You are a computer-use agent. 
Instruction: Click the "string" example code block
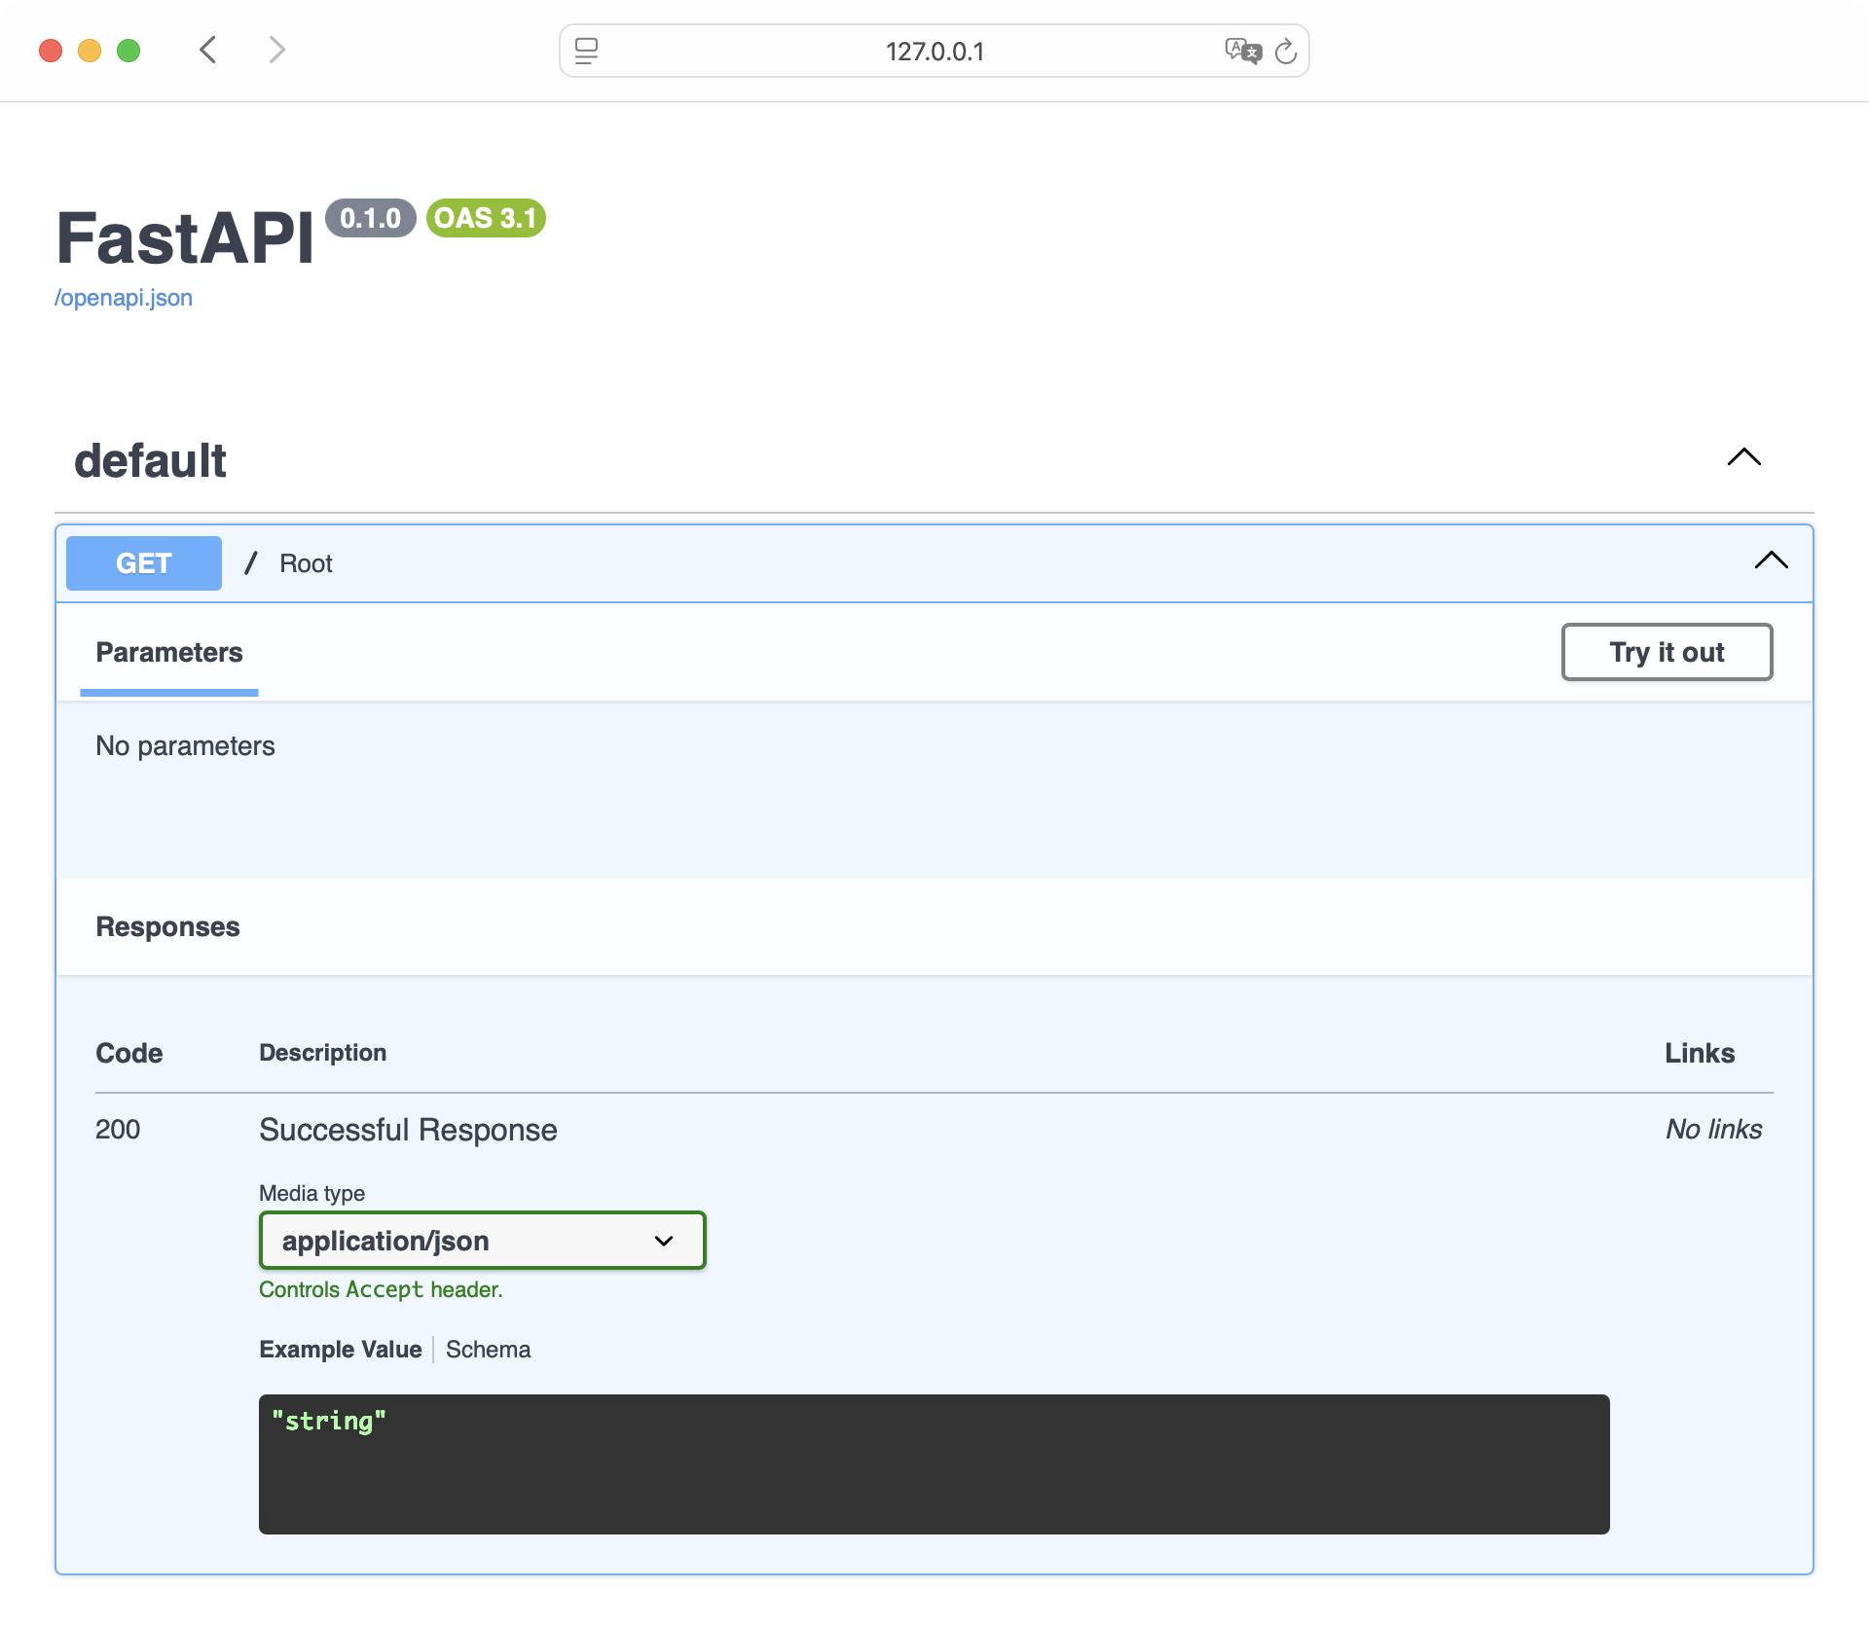click(x=934, y=1464)
